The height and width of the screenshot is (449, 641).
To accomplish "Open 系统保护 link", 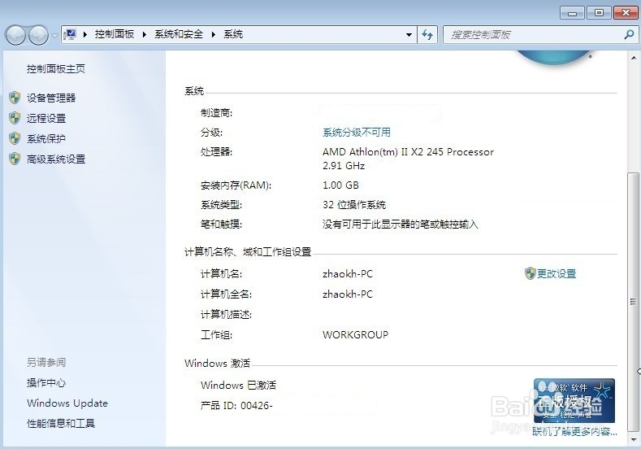I will click(x=46, y=139).
